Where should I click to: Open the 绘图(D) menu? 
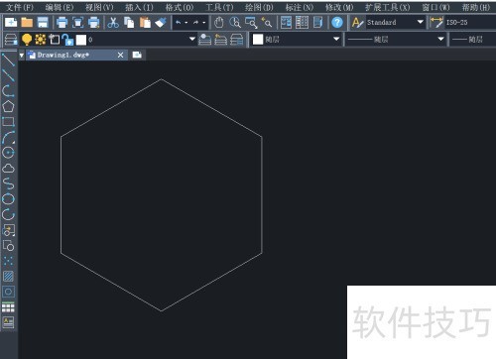click(x=259, y=7)
